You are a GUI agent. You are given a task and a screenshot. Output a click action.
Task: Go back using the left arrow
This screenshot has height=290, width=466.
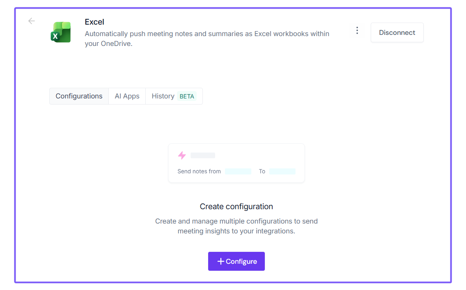coord(32,21)
